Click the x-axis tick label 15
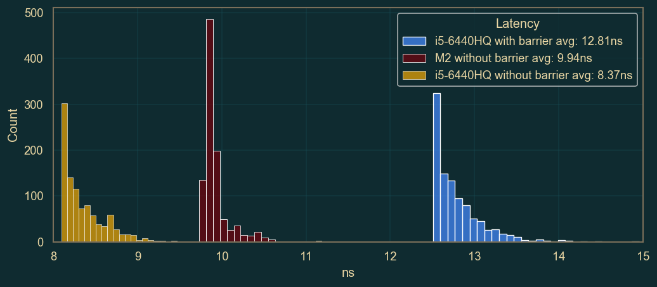 [x=643, y=255]
